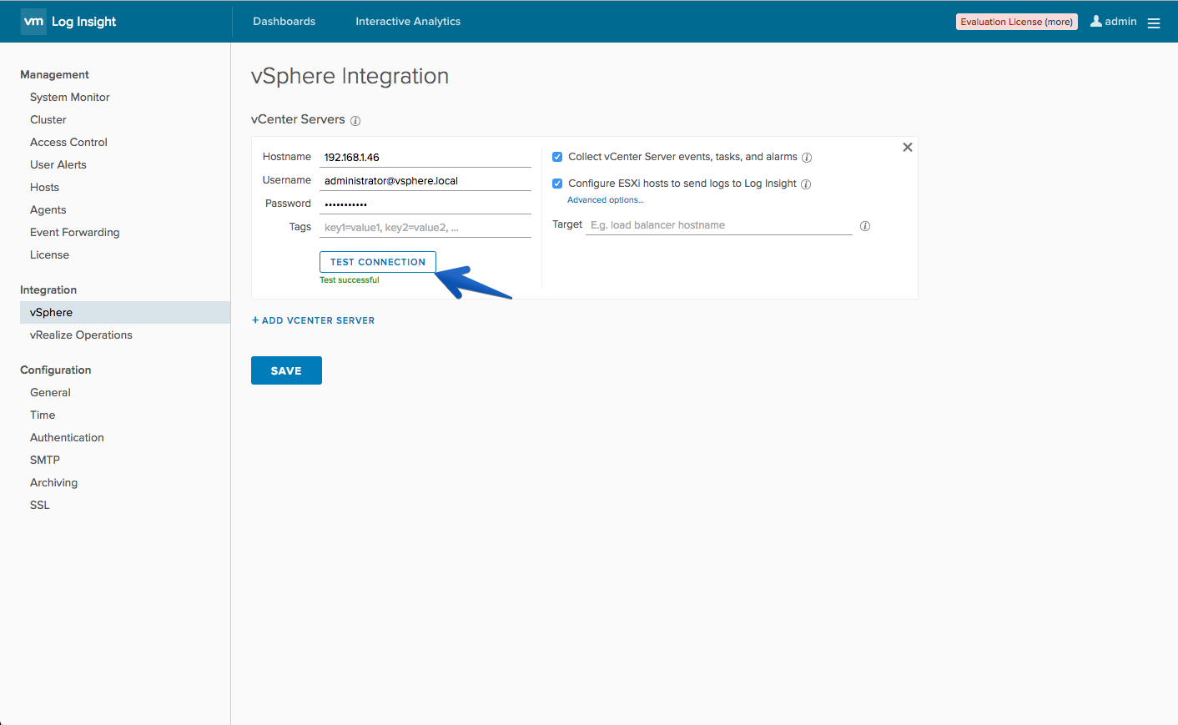Focus the Password input field

pos(425,204)
